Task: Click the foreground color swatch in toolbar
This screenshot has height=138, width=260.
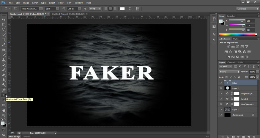Action: point(3,123)
